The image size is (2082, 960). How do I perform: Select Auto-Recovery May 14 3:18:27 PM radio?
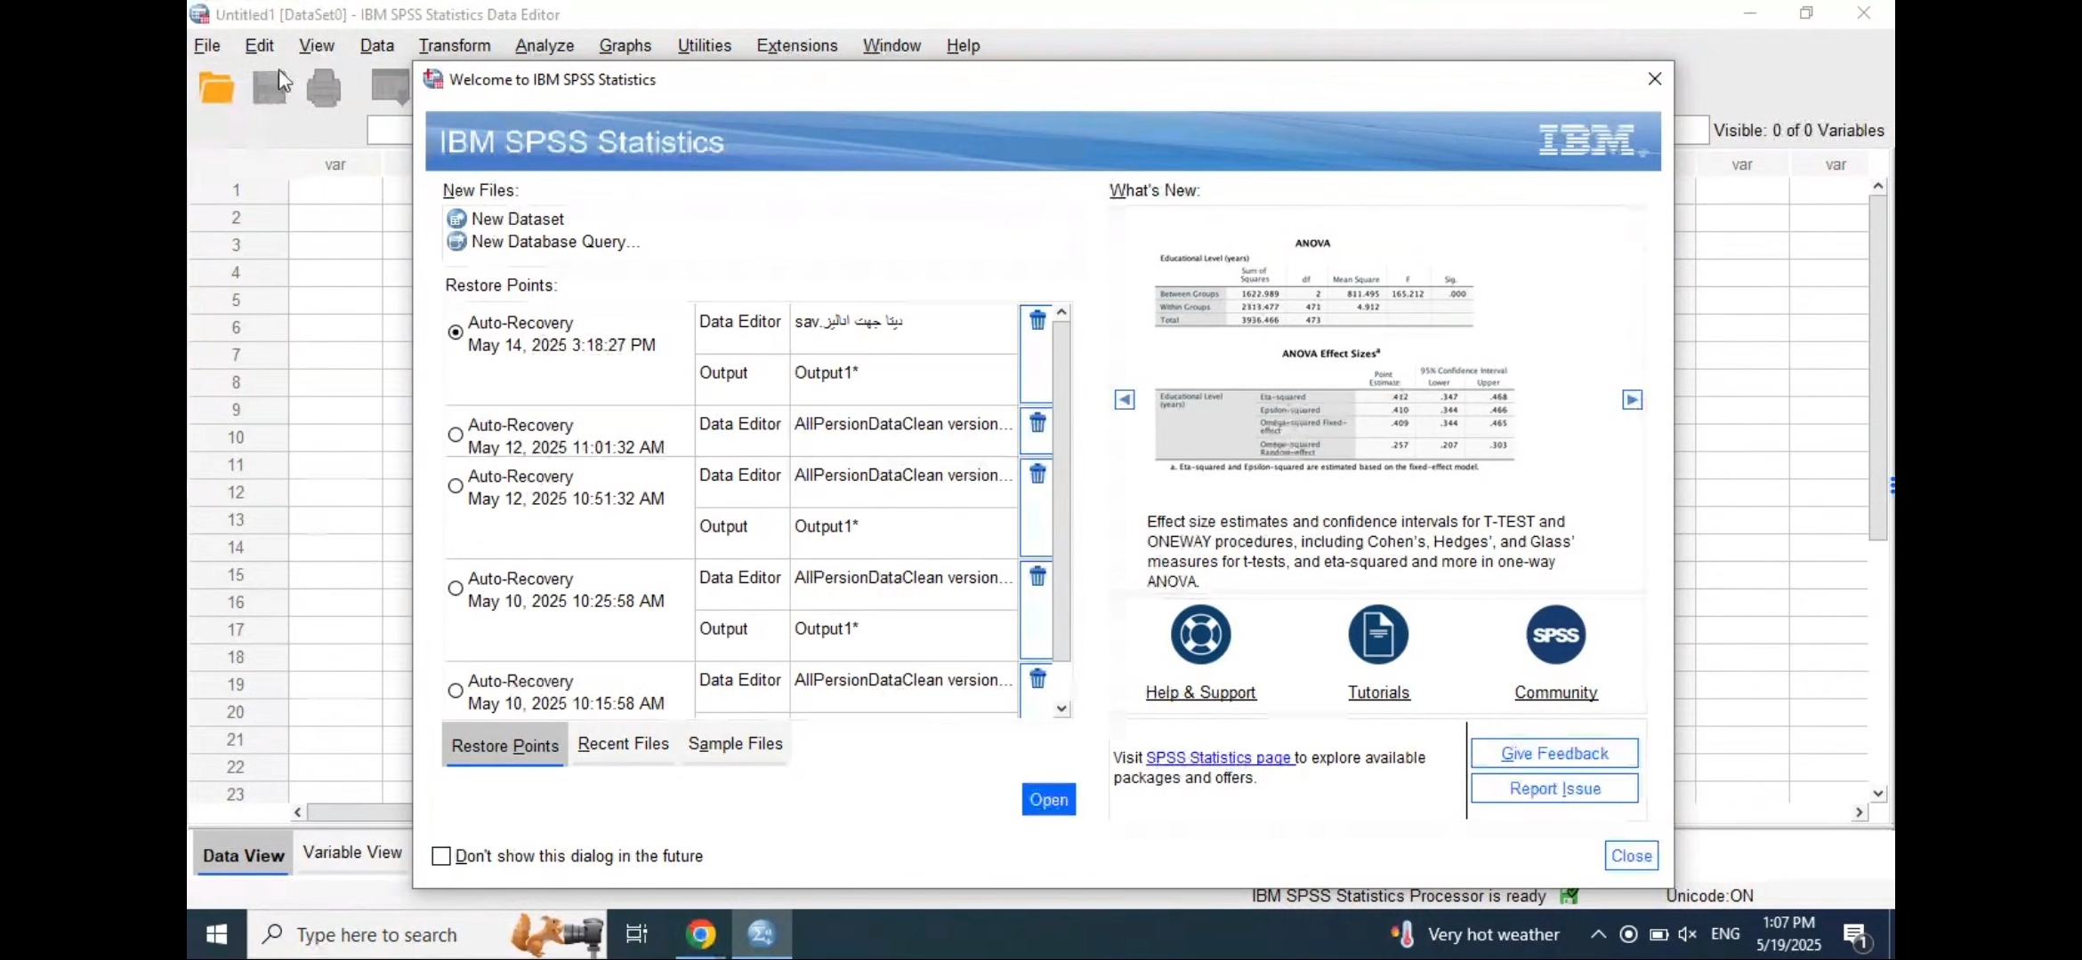(456, 332)
